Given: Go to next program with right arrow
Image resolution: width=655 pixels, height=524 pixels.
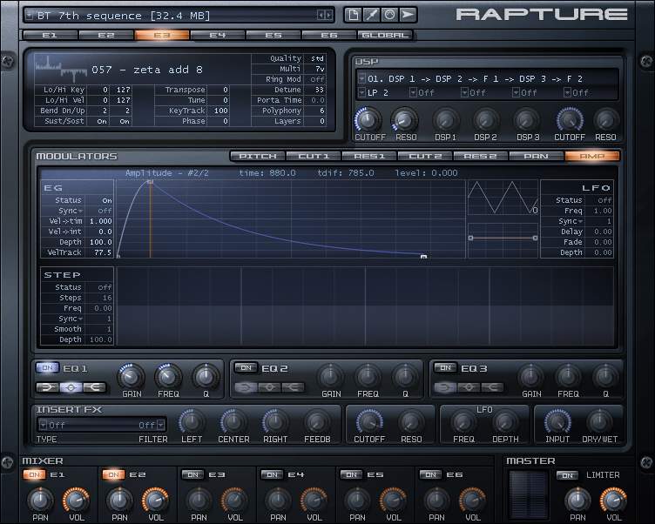Looking at the screenshot, I should click(x=328, y=16).
